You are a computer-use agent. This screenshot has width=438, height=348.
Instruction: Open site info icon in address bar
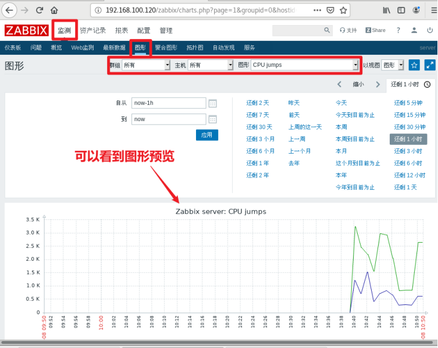98,10
